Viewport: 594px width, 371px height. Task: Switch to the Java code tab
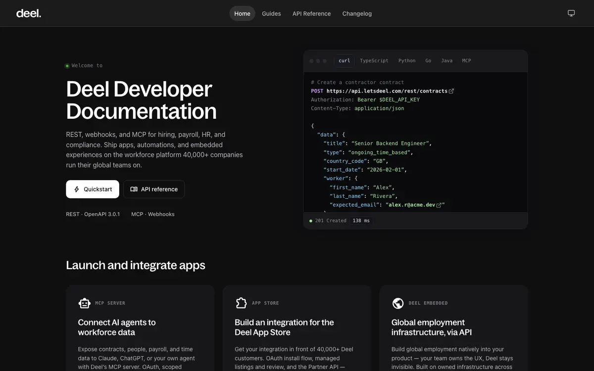(x=446, y=61)
